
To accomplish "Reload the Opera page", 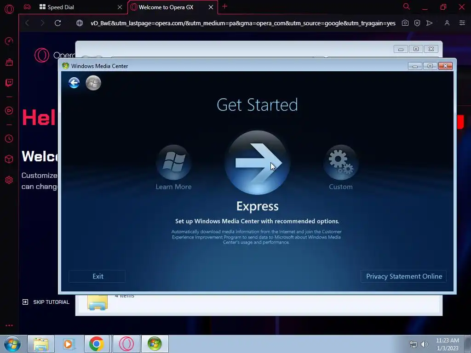I will (57, 23).
